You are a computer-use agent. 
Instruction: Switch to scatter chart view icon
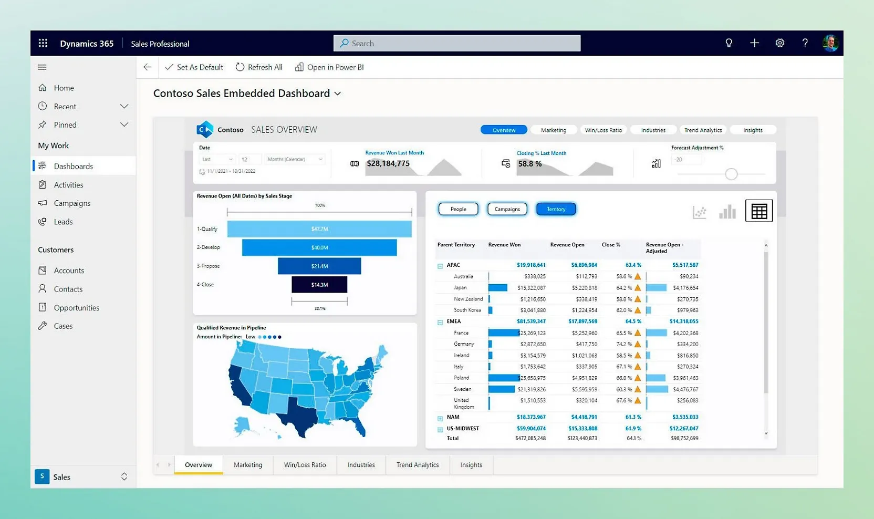point(699,212)
